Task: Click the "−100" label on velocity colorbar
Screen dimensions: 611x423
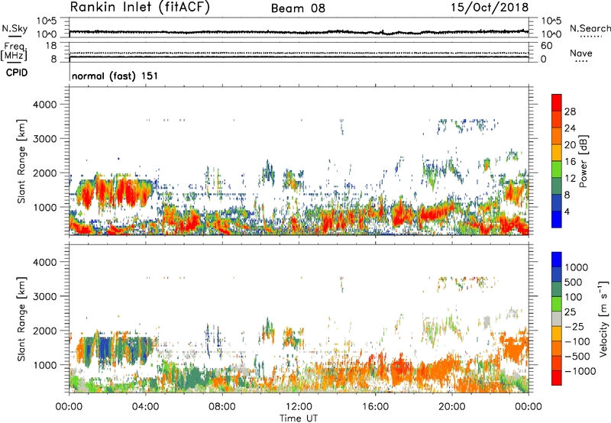Action: click(x=577, y=341)
